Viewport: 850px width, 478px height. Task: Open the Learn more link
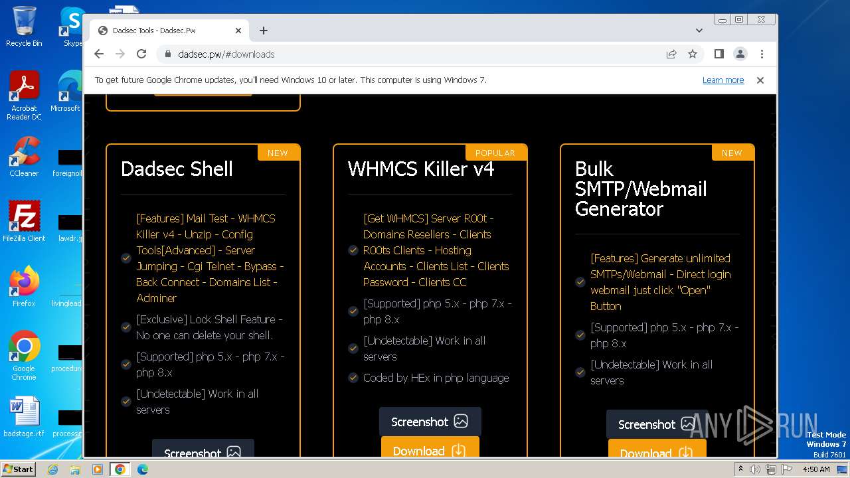(723, 80)
